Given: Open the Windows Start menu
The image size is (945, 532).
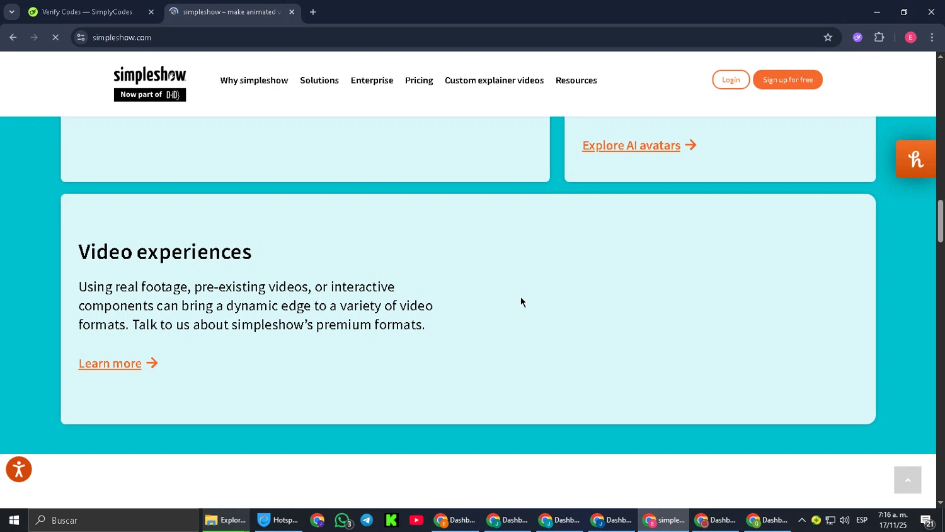Looking at the screenshot, I should pos(14,520).
